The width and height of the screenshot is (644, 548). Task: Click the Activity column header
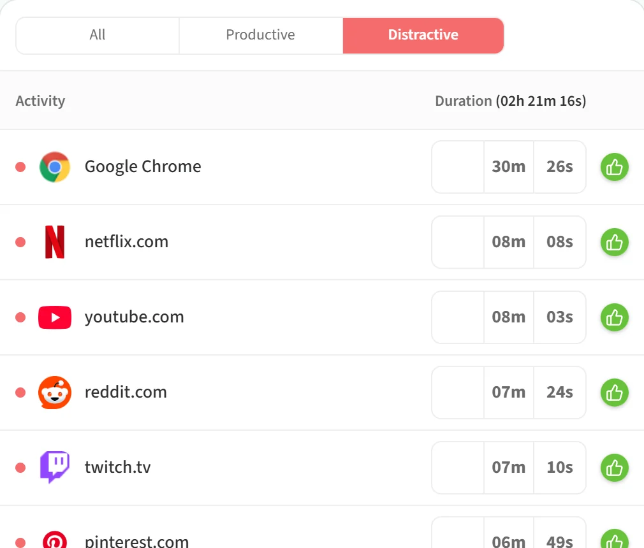point(40,101)
